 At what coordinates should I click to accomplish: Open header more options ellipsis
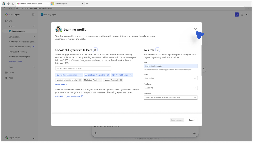247,15
